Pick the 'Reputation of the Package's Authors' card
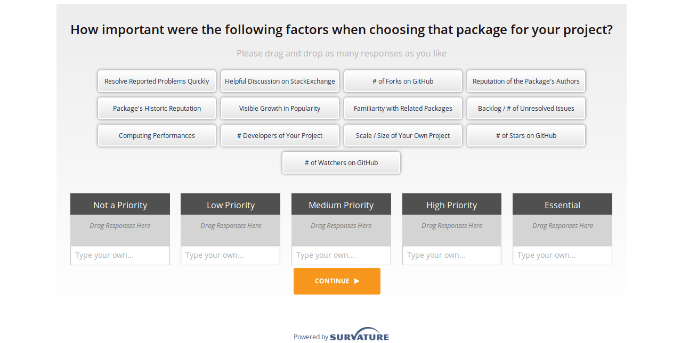Screen dimensions: 681x343 tap(526, 81)
